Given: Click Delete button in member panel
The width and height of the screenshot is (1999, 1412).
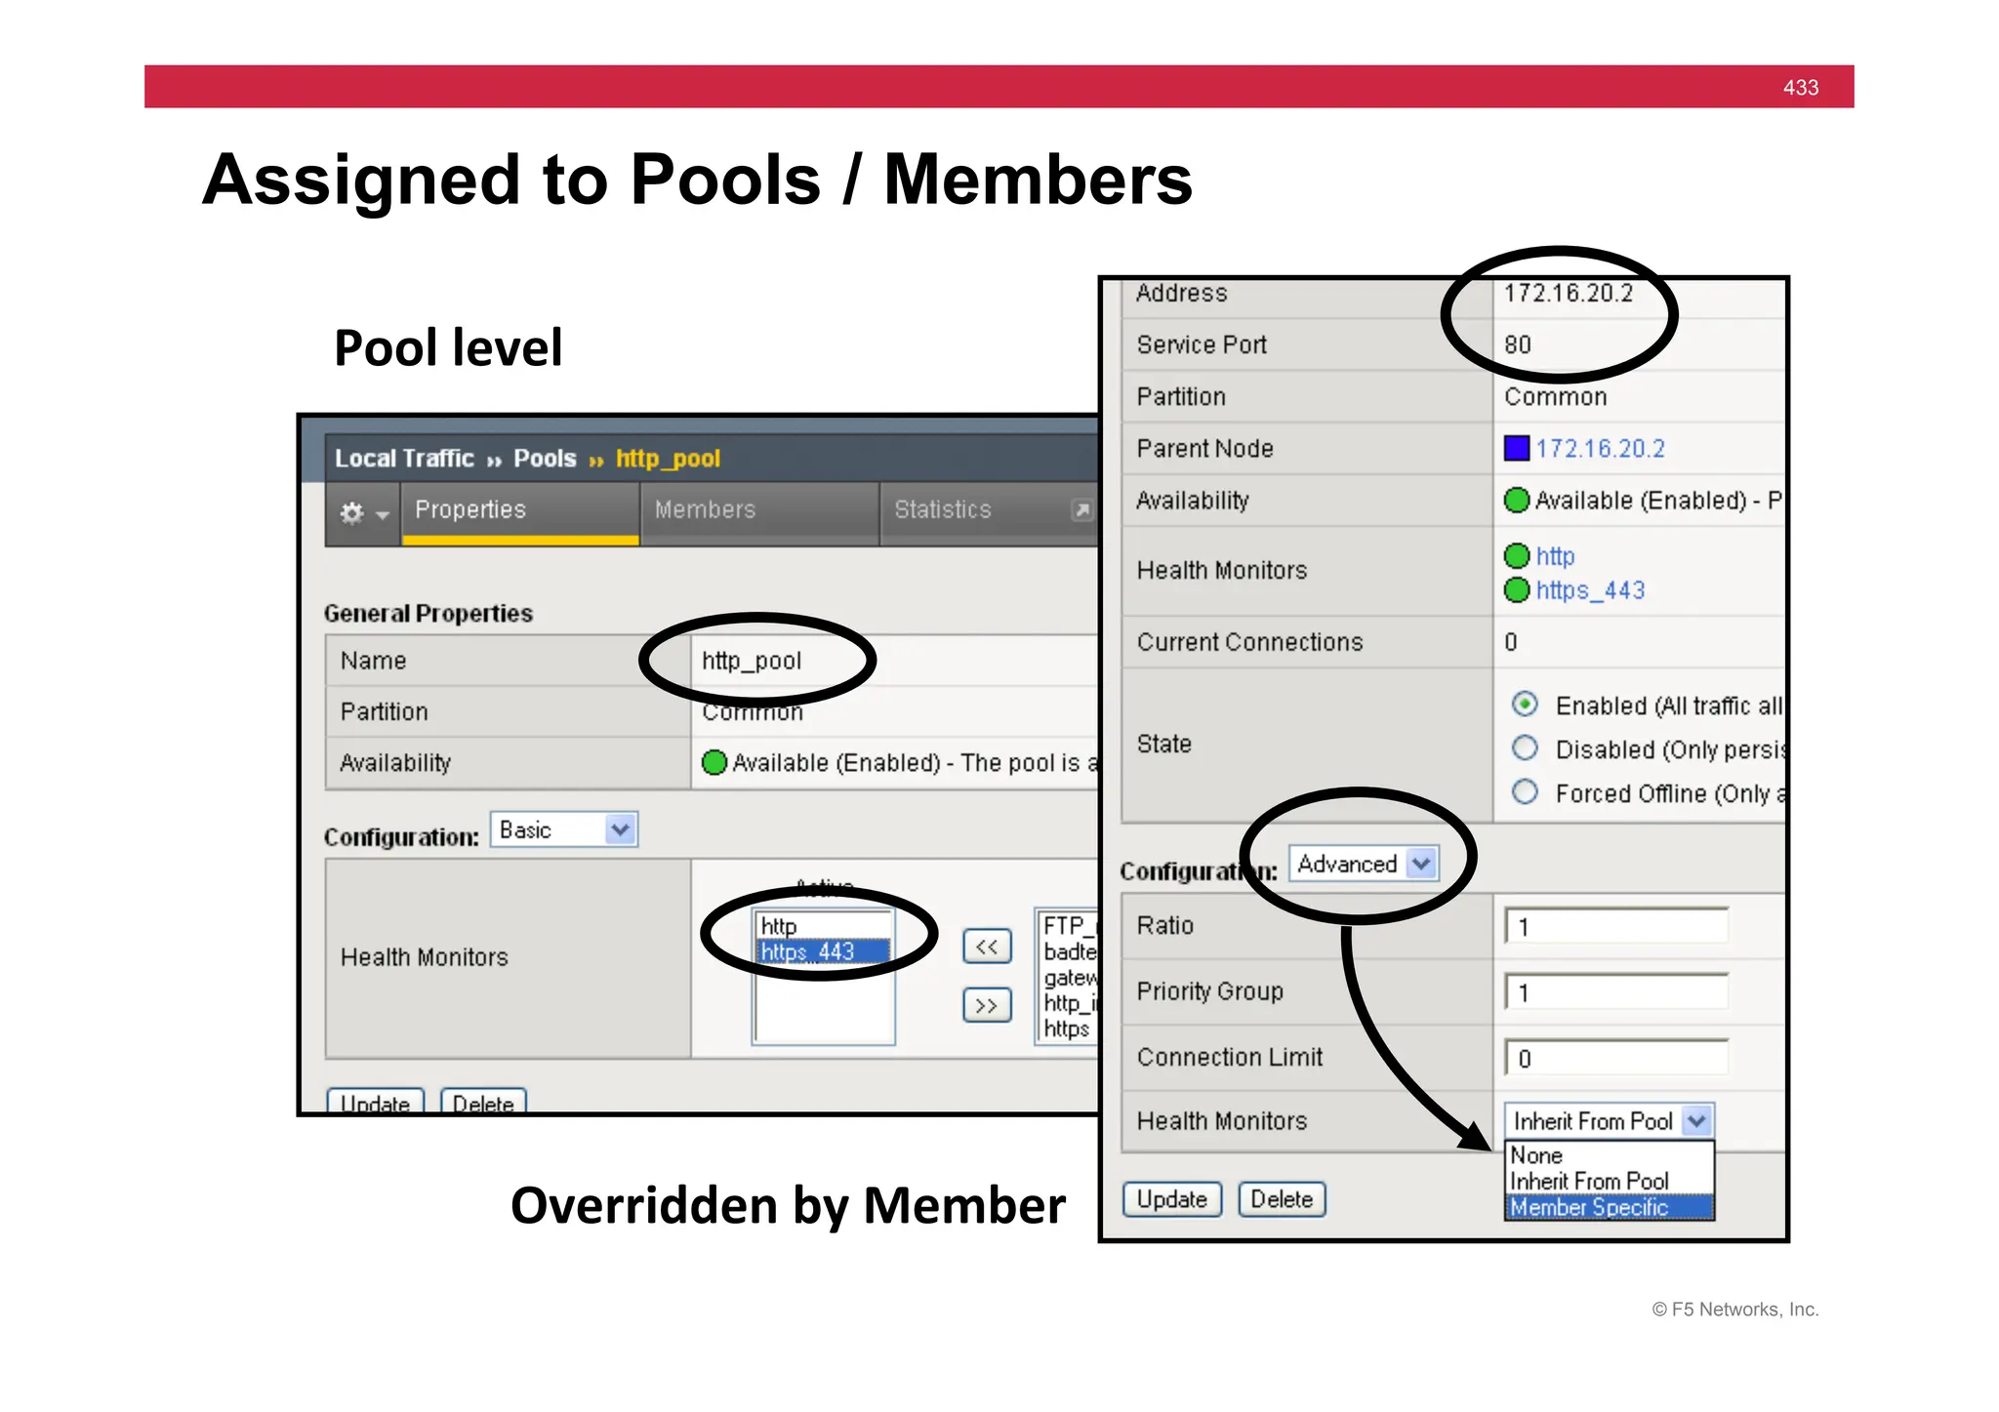Looking at the screenshot, I should tap(1282, 1199).
